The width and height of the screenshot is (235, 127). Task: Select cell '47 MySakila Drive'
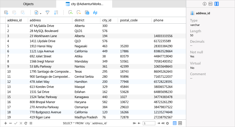click(x=42, y=26)
